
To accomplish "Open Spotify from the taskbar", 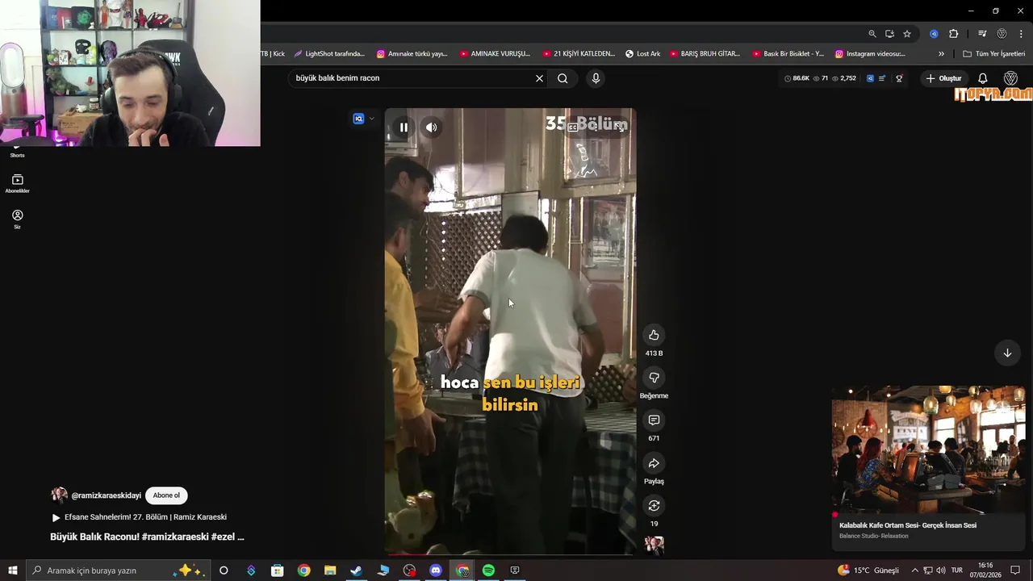I will [x=488, y=571].
